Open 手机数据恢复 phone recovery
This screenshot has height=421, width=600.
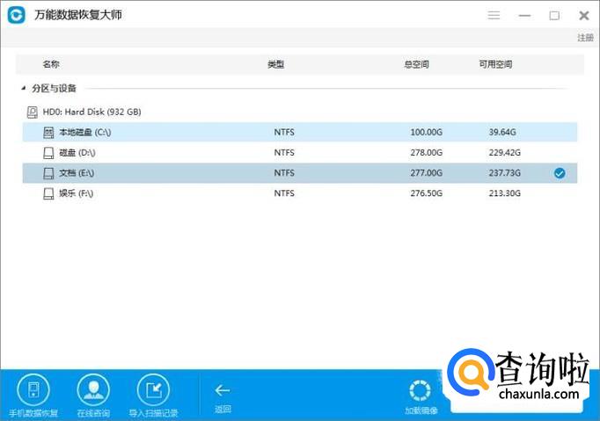coord(33,396)
